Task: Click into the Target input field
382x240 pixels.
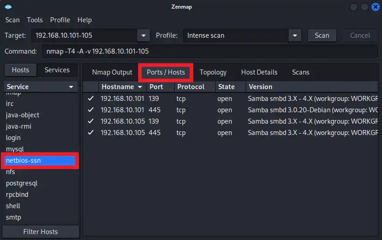Action: point(84,35)
